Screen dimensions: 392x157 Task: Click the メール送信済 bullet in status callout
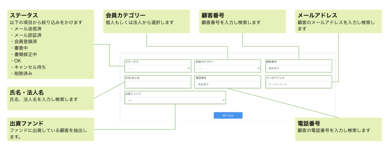(x=28, y=29)
